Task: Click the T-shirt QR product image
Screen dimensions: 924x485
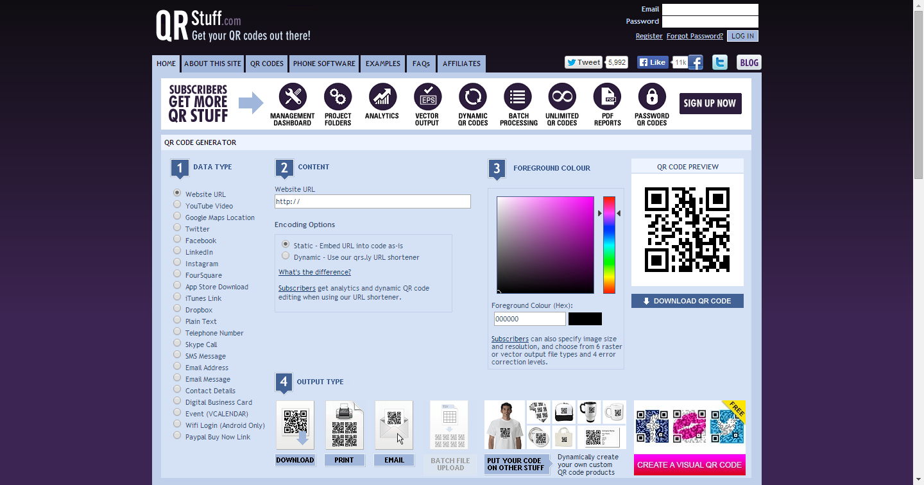Action: [x=504, y=425]
